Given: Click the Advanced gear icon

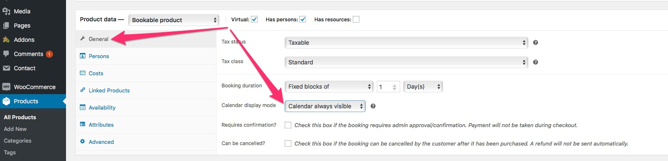Looking at the screenshot, I should 82,142.
